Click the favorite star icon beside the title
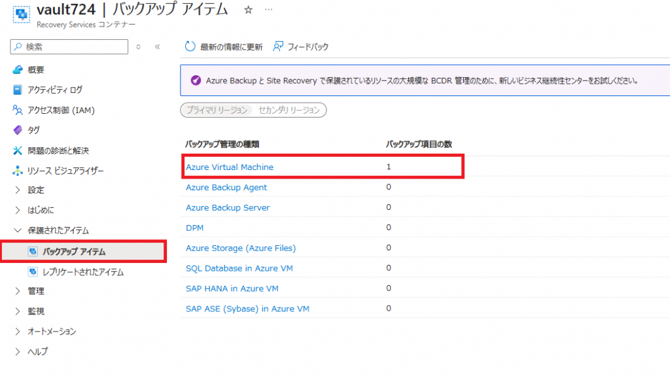The image size is (670, 378). (x=248, y=9)
